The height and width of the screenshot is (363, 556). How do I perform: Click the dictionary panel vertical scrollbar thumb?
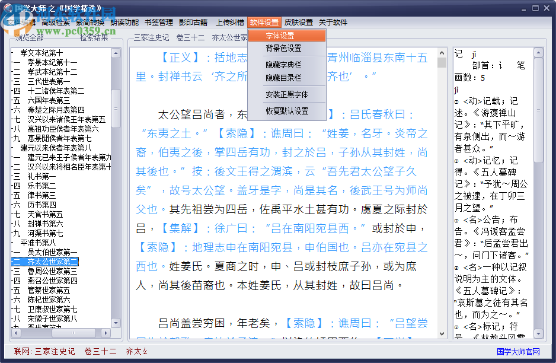tap(538, 110)
